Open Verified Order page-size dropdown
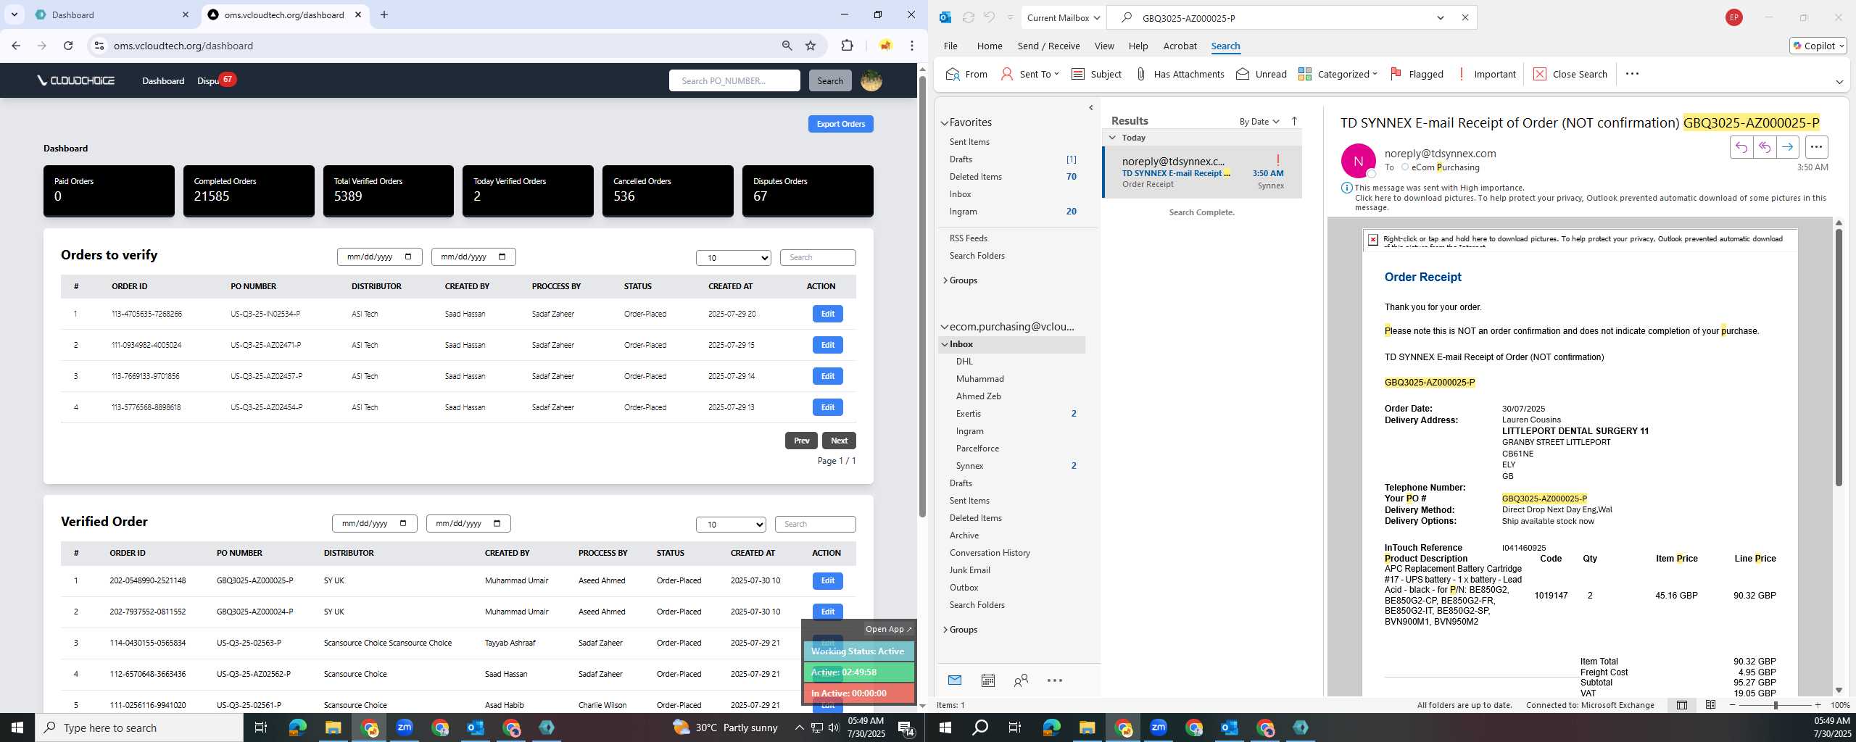This screenshot has width=1856, height=742. click(x=731, y=525)
